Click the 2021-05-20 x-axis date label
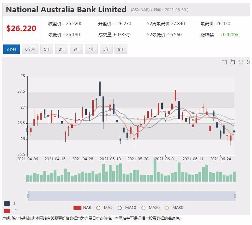Image resolution: width=252 pixels, height=225 pixels. (138, 159)
